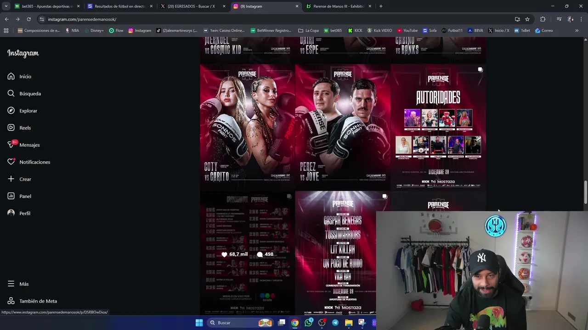Open the Chrome extensions menu
This screenshot has height=330, width=588.
tap(543, 19)
